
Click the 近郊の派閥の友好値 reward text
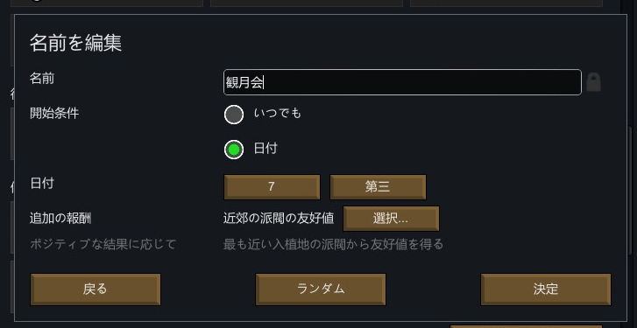[279, 219]
